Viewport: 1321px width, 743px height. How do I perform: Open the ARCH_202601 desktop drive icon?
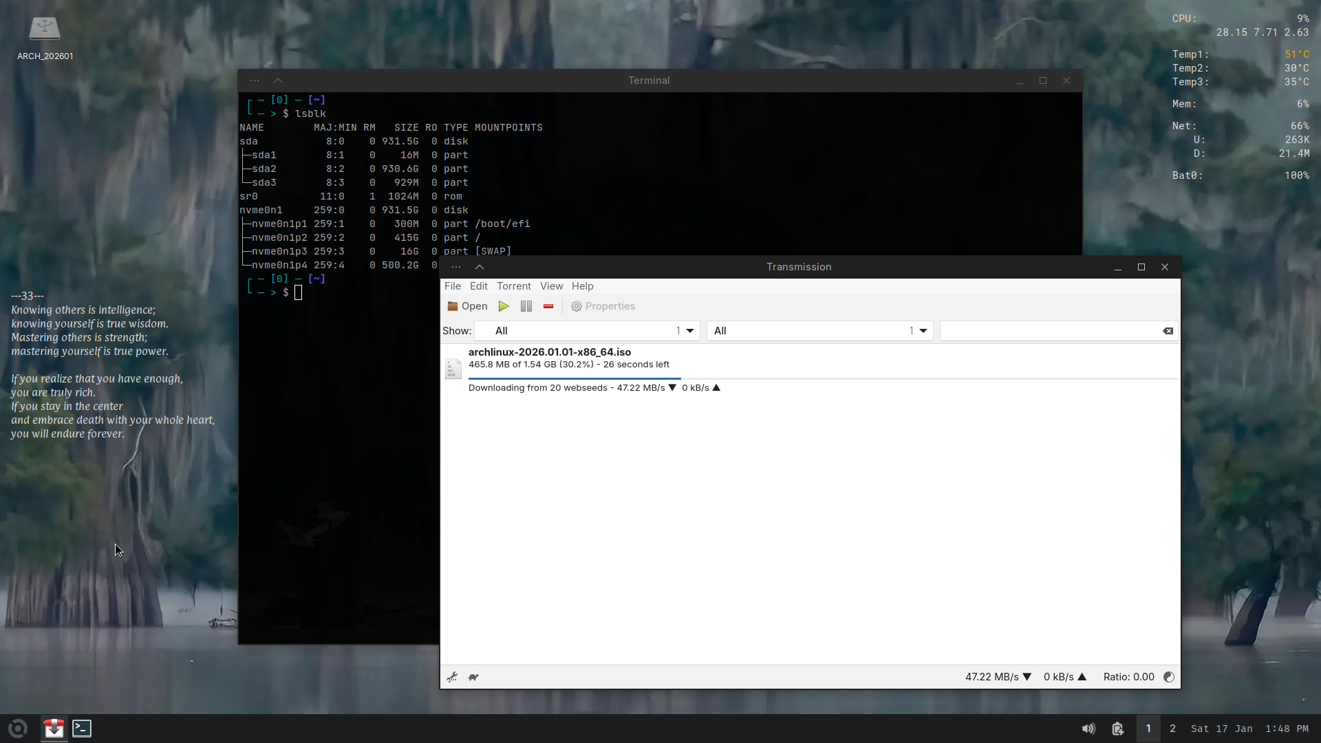pos(45,29)
